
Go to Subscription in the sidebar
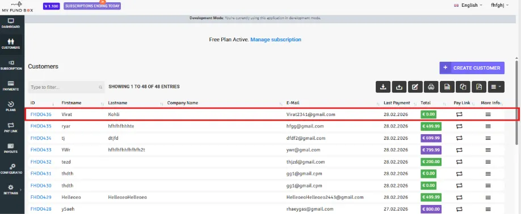[11, 65]
